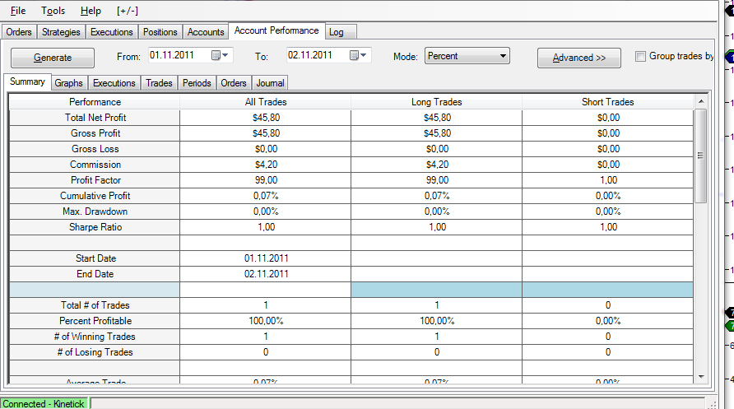Click All Trades profit factor 99,00
Viewport: 734px width, 409px height.
266,180
